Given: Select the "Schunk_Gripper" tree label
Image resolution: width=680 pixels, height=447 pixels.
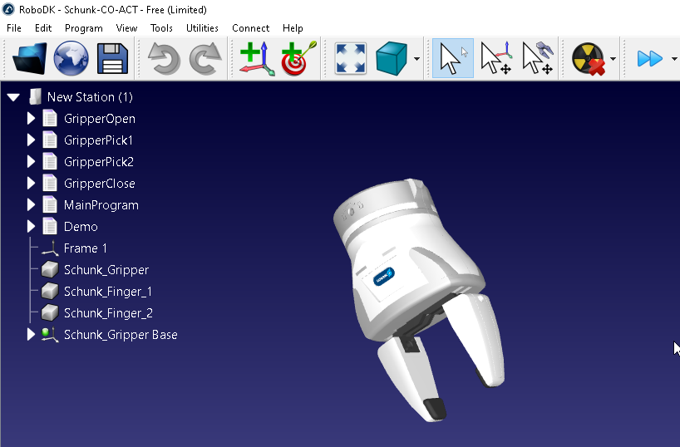Looking at the screenshot, I should tap(106, 270).
